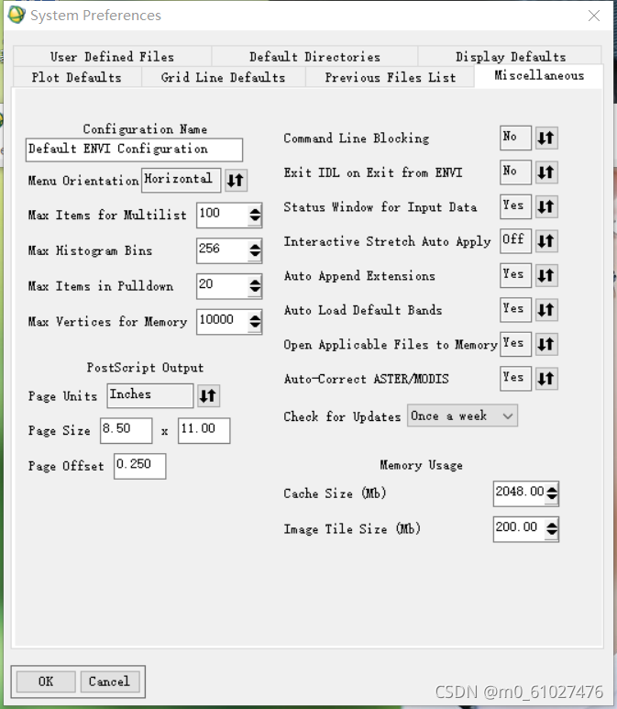Switch to Previous Files List tab

tap(390, 77)
